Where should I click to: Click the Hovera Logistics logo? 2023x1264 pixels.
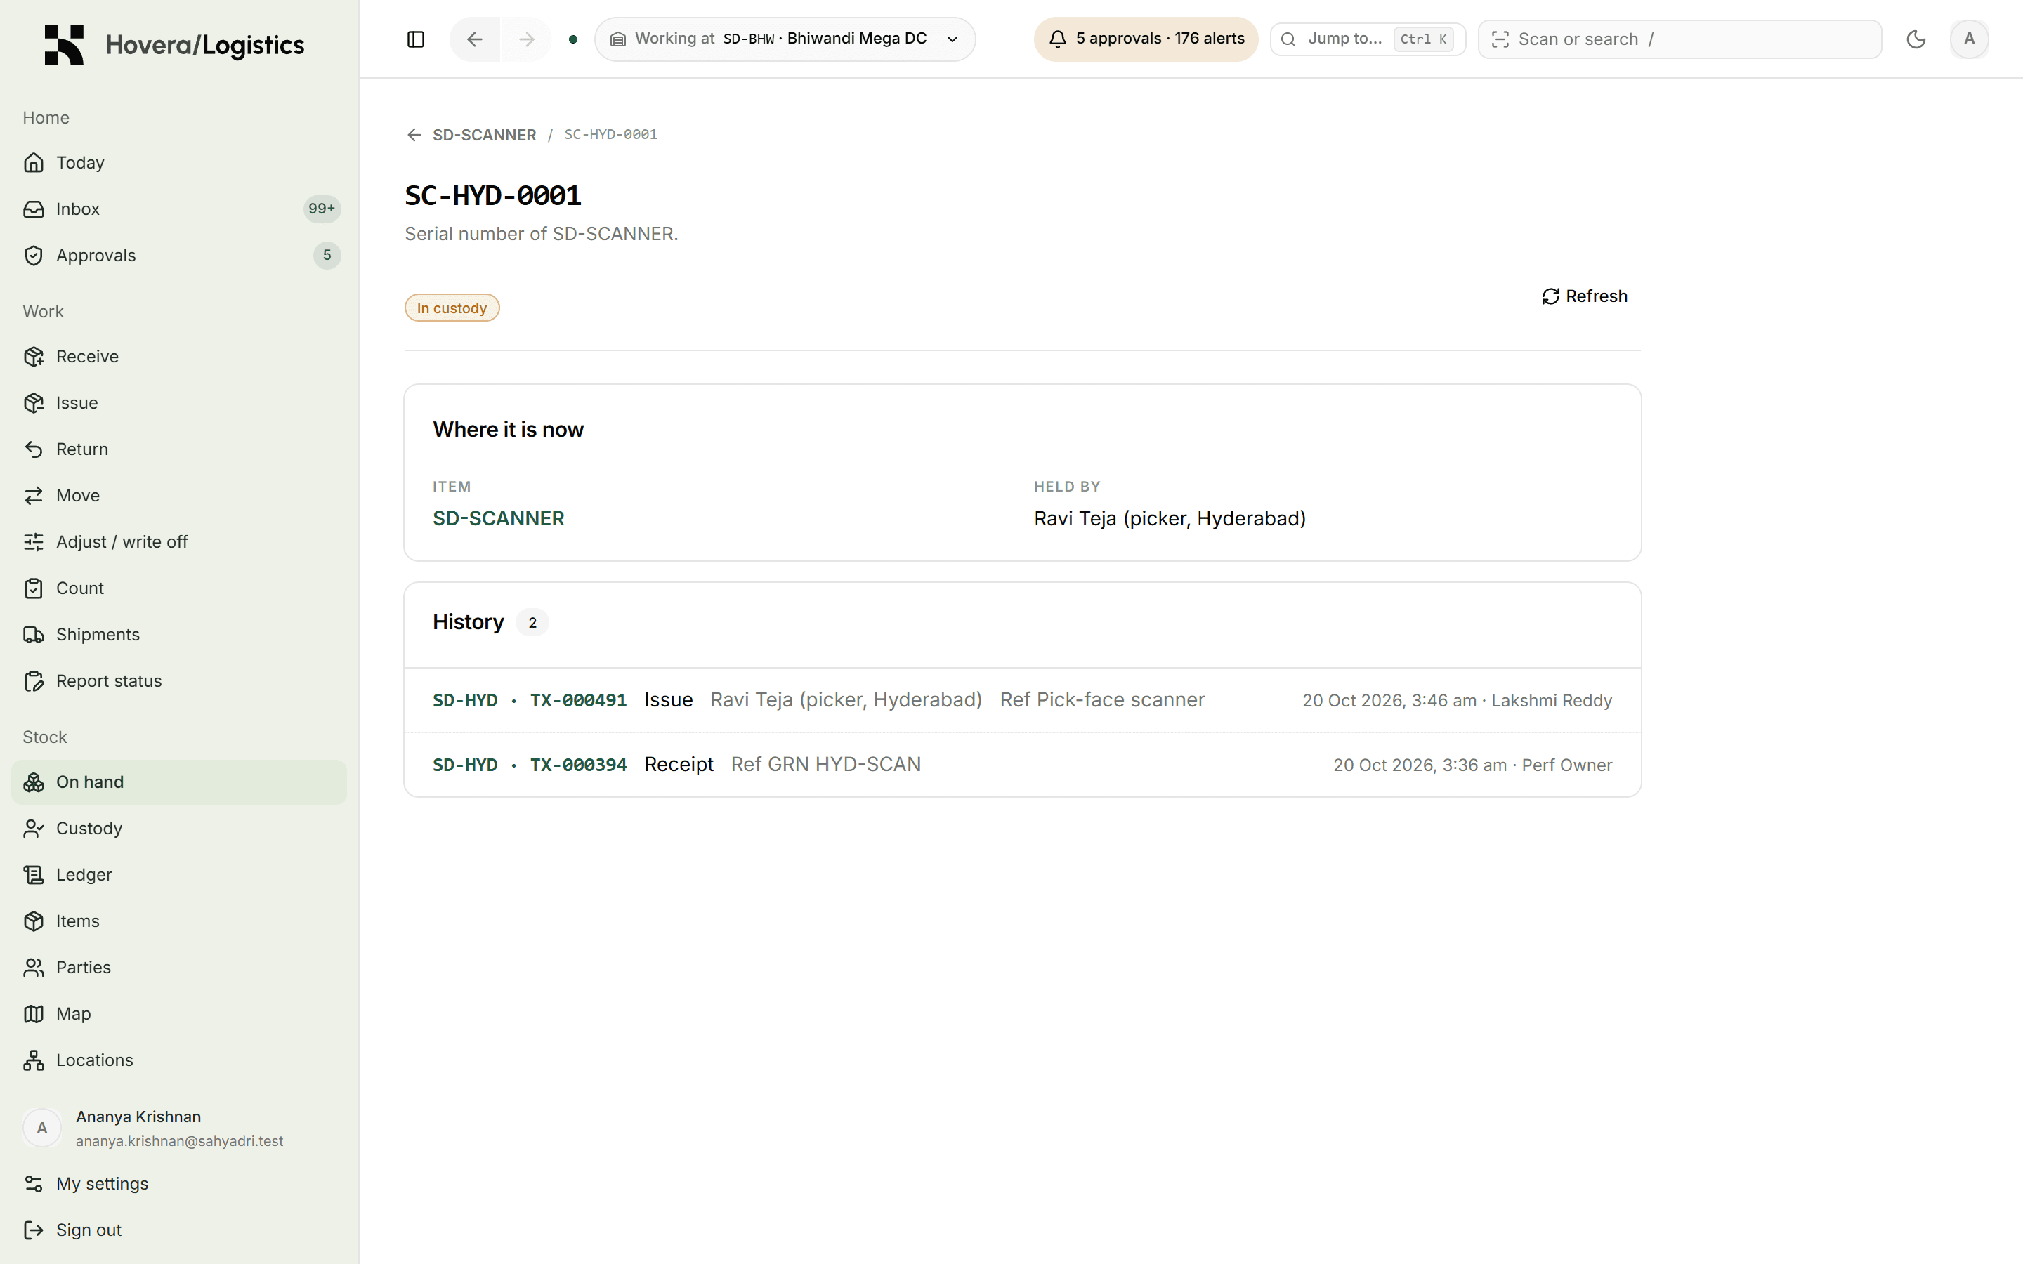click(175, 44)
